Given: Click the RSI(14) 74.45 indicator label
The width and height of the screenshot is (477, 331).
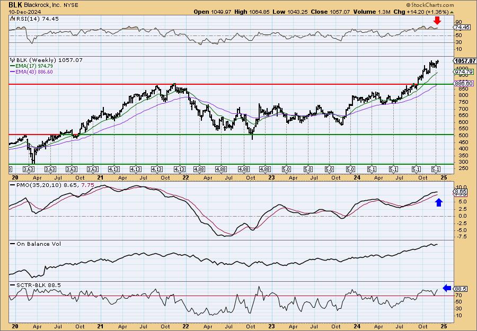Looking at the screenshot, I should [37, 19].
